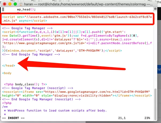Click '<!-- Google Tag Manager -->' opening comment
161x123 pixels.
click(27, 28)
